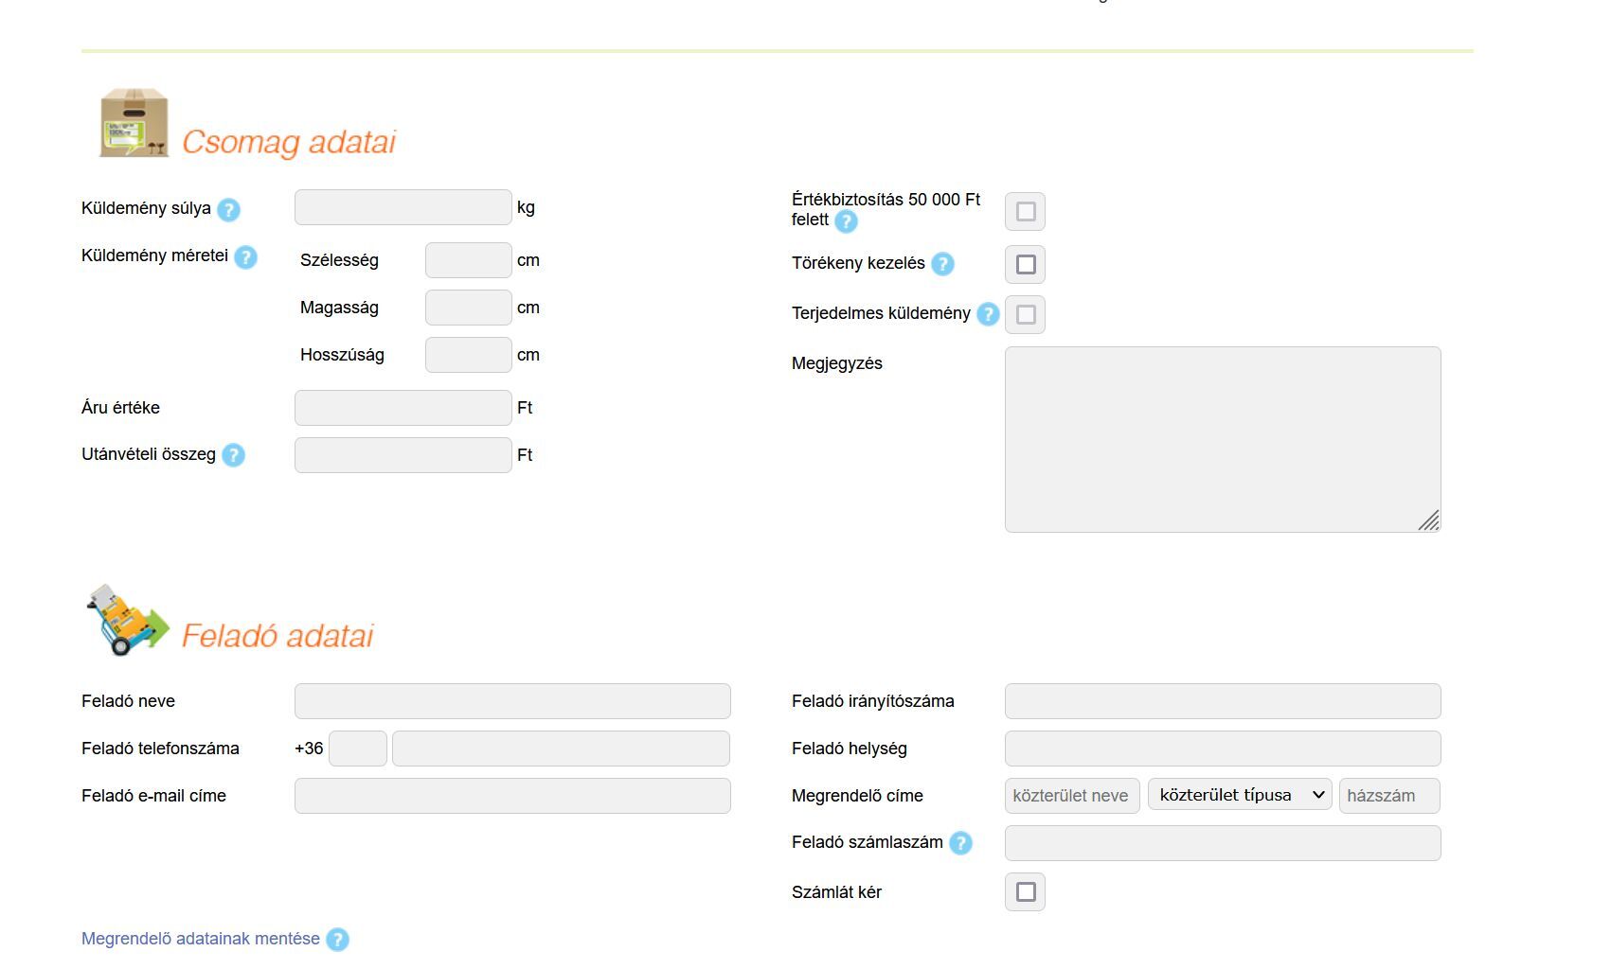The width and height of the screenshot is (1611, 969).
Task: Focus the Feladó irányítószáma field
Action: [x=1223, y=701]
